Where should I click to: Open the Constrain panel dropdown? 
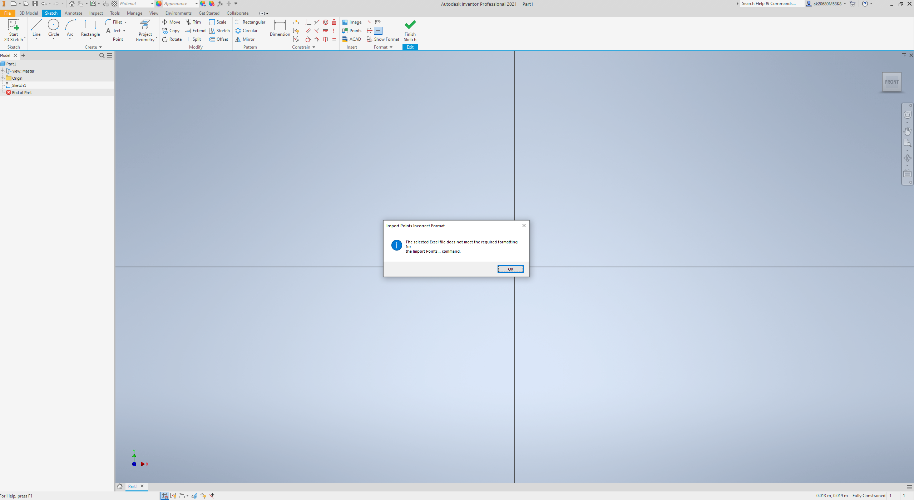tap(314, 47)
